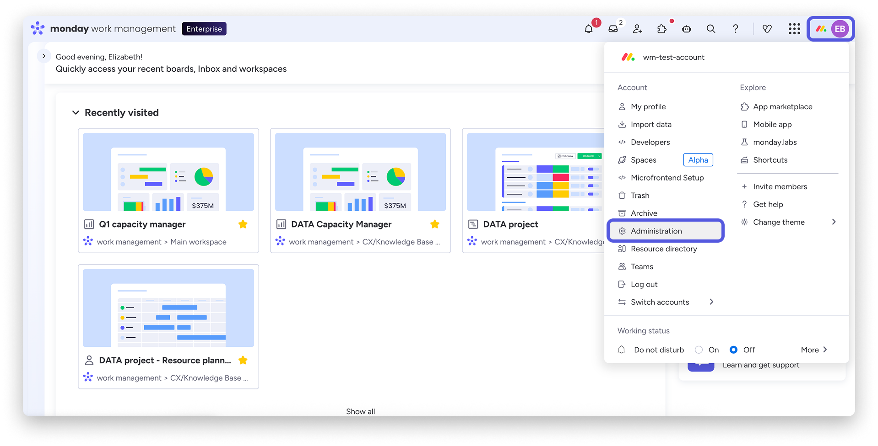
Task: Click the heart favorites icon
Action: tap(767, 29)
